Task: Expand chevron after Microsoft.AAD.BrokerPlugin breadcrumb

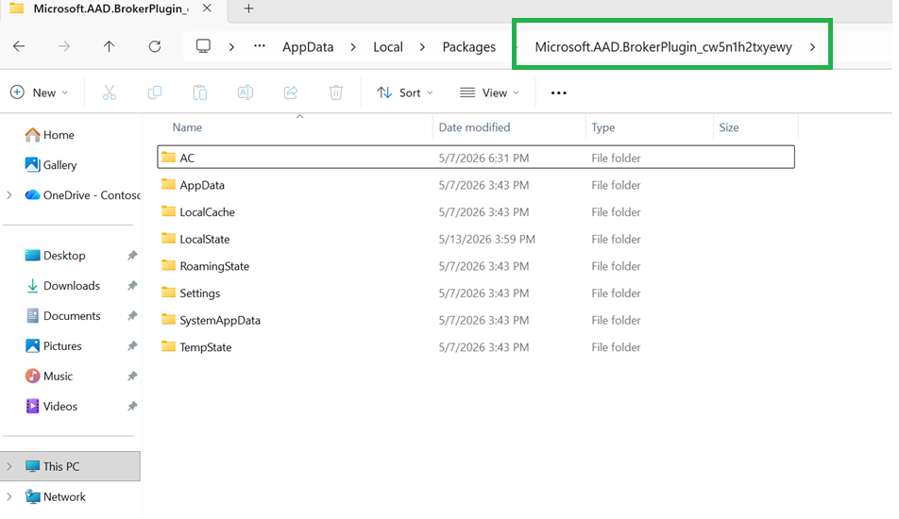Action: pyautogui.click(x=812, y=47)
